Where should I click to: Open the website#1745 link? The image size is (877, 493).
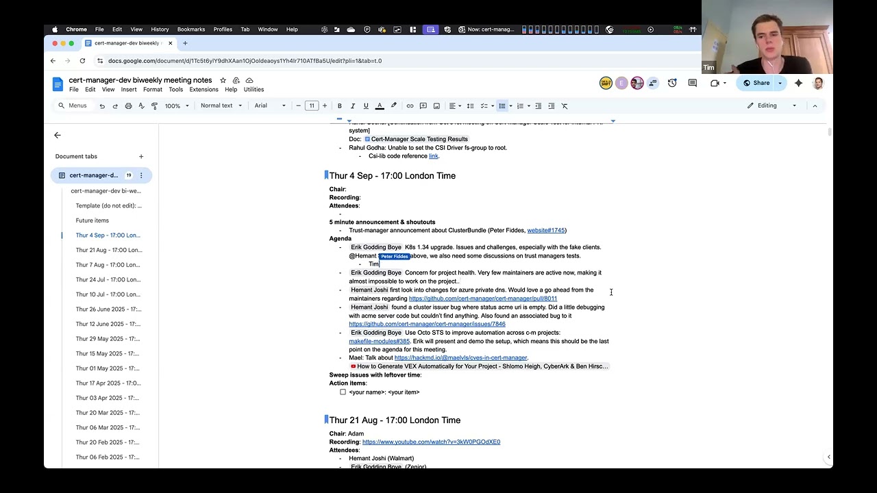coord(545,231)
